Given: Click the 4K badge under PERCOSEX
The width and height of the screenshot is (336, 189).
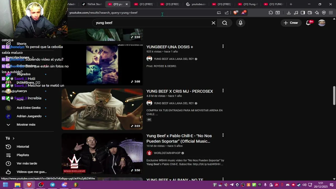Looking at the screenshot, I should point(149,120).
